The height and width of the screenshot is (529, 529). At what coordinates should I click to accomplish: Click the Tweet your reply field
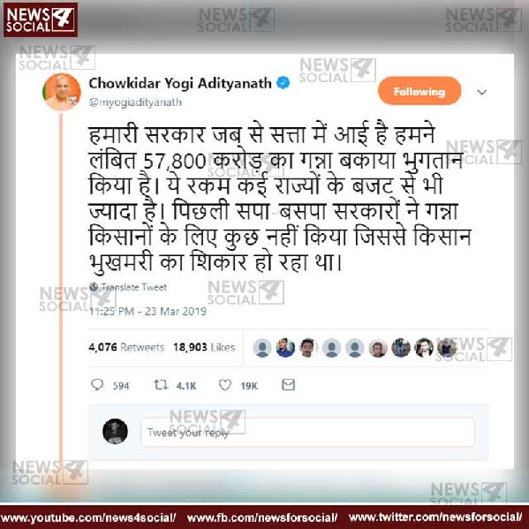pyautogui.click(x=307, y=433)
